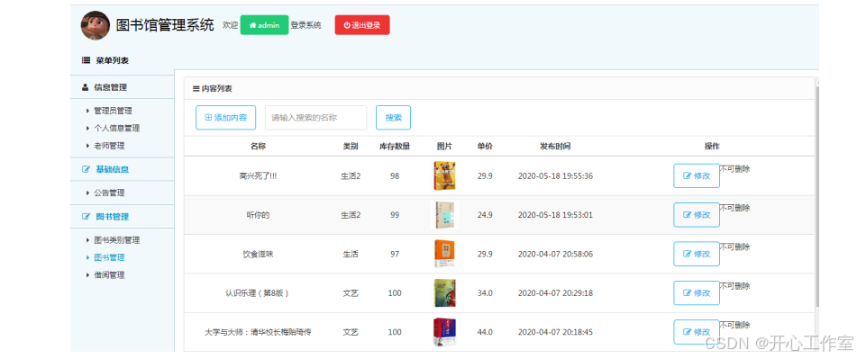Click the book title 高兴死了!!!
The height and width of the screenshot is (359, 857).
point(258,176)
